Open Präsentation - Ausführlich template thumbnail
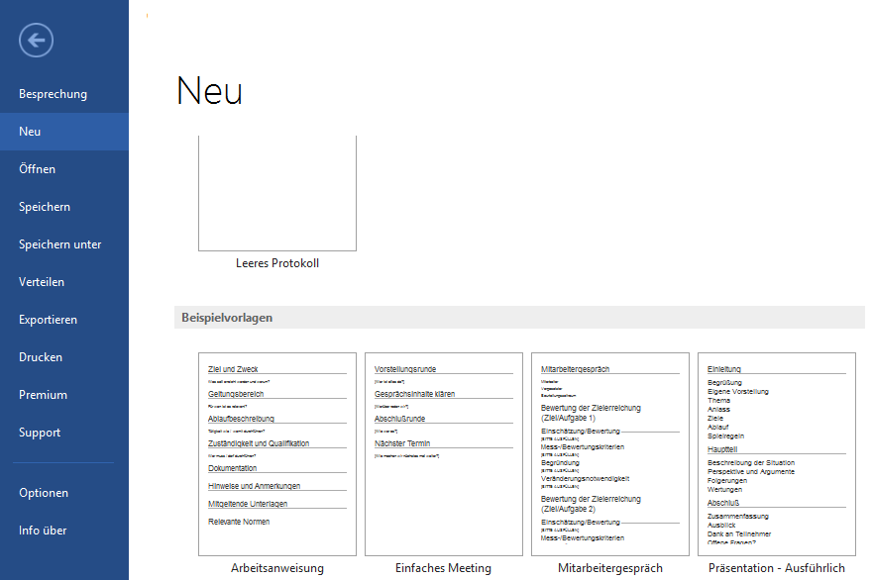The height and width of the screenshot is (580, 872). [777, 453]
